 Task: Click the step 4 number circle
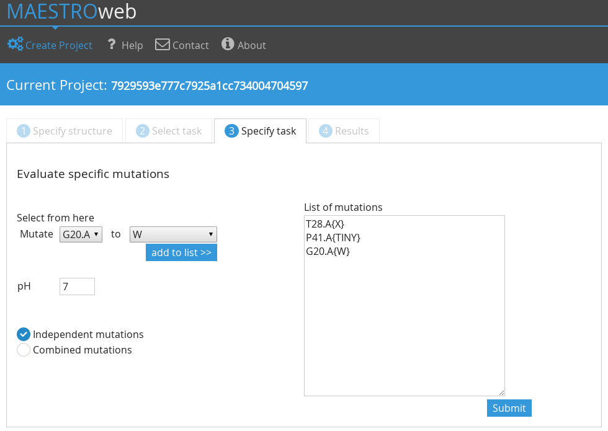tap(325, 131)
